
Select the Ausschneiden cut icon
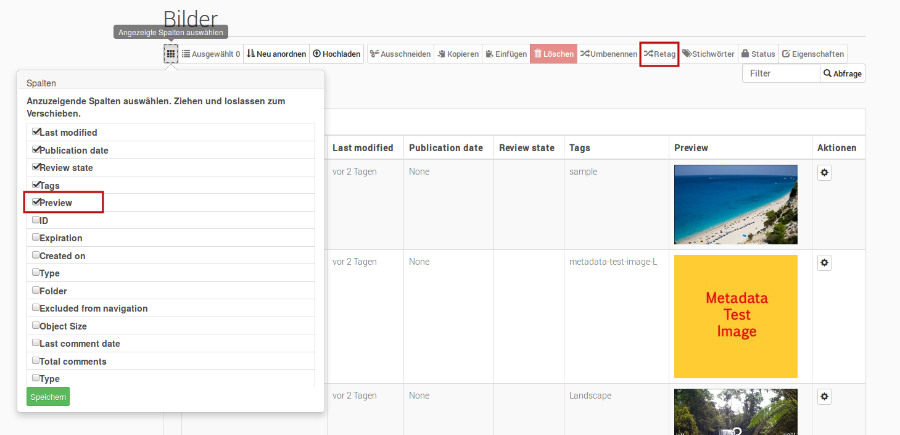click(400, 53)
